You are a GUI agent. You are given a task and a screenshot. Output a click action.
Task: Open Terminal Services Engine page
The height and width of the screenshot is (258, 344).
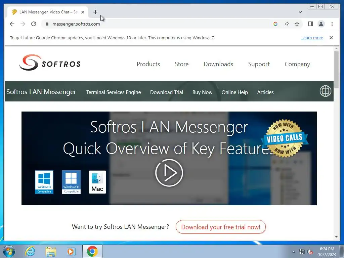(114, 92)
